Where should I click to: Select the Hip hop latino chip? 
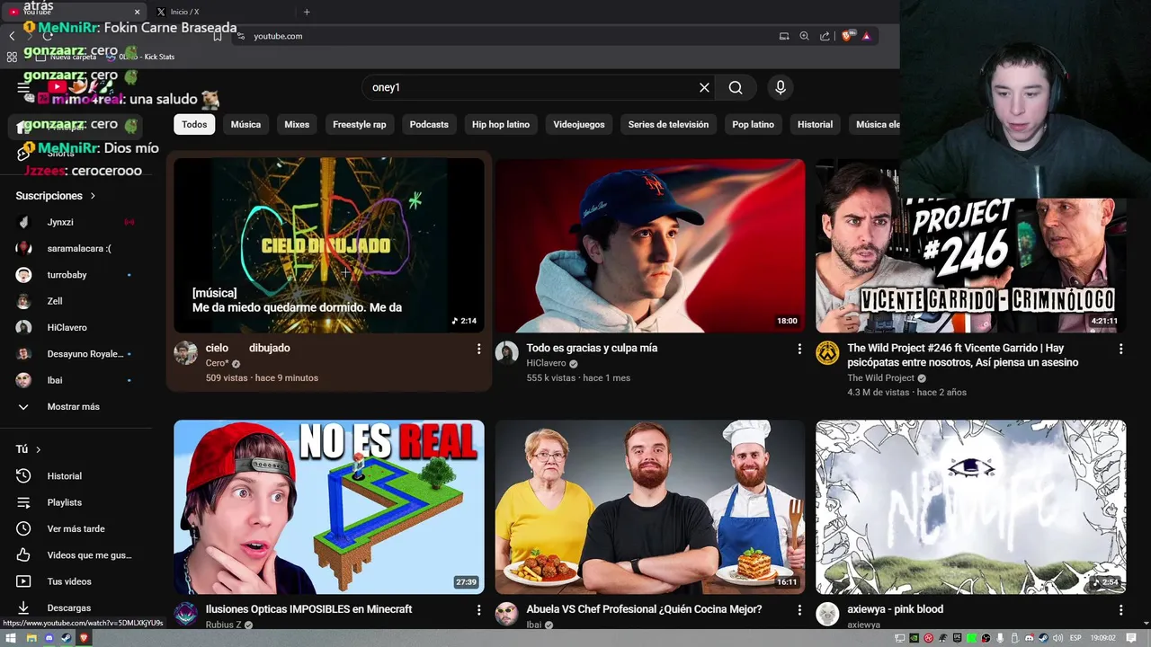point(501,124)
